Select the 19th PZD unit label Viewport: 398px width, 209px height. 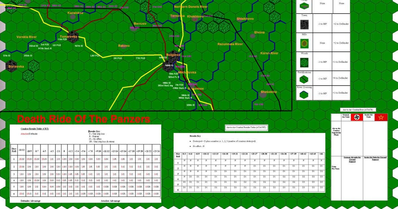click(174, 74)
